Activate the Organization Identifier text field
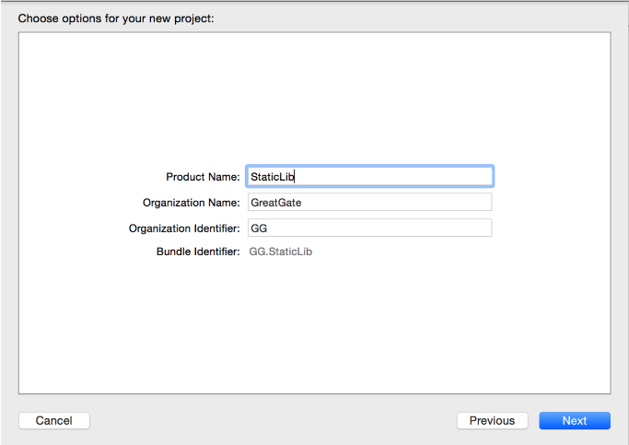Screen dimensions: 629x445 pyautogui.click(x=369, y=228)
